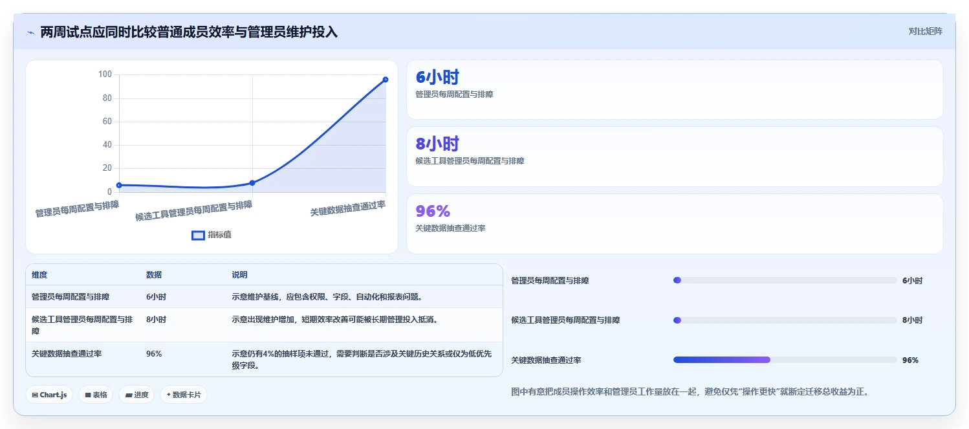Click the 6小时 progress bar of 管理员每周配置与排障
Screen dimensions: 969x429
(785, 280)
